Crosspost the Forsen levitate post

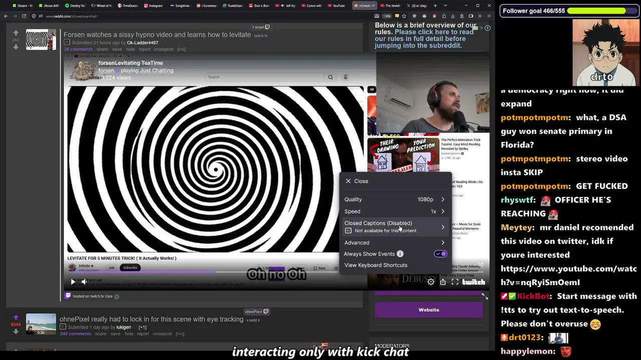[164, 49]
